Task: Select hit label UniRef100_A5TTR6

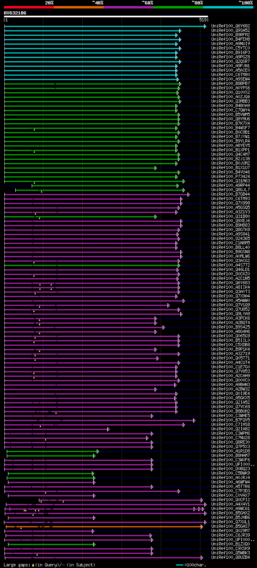Action: point(230,487)
